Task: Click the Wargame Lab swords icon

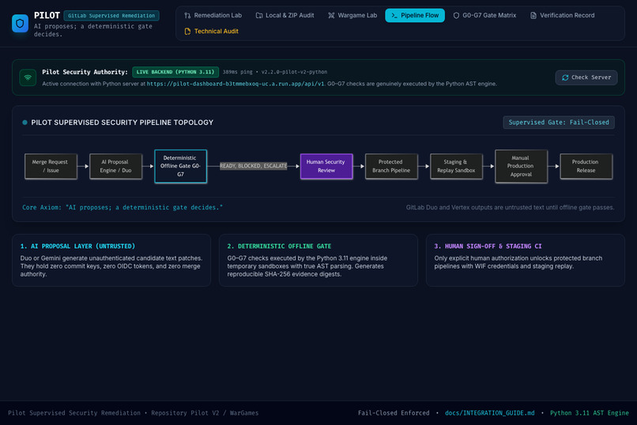Action: click(x=331, y=16)
